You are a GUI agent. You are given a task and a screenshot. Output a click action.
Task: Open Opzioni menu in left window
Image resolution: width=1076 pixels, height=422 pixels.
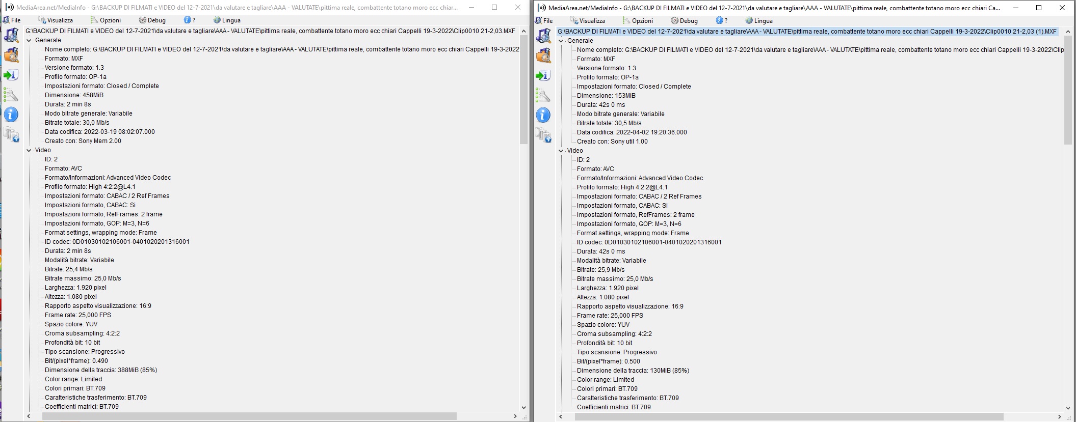106,20
